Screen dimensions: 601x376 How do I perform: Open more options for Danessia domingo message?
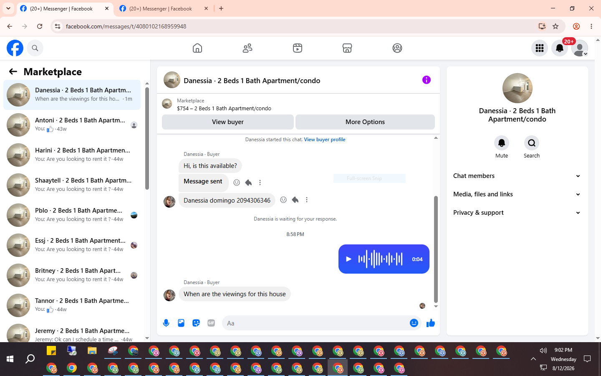[x=307, y=200]
